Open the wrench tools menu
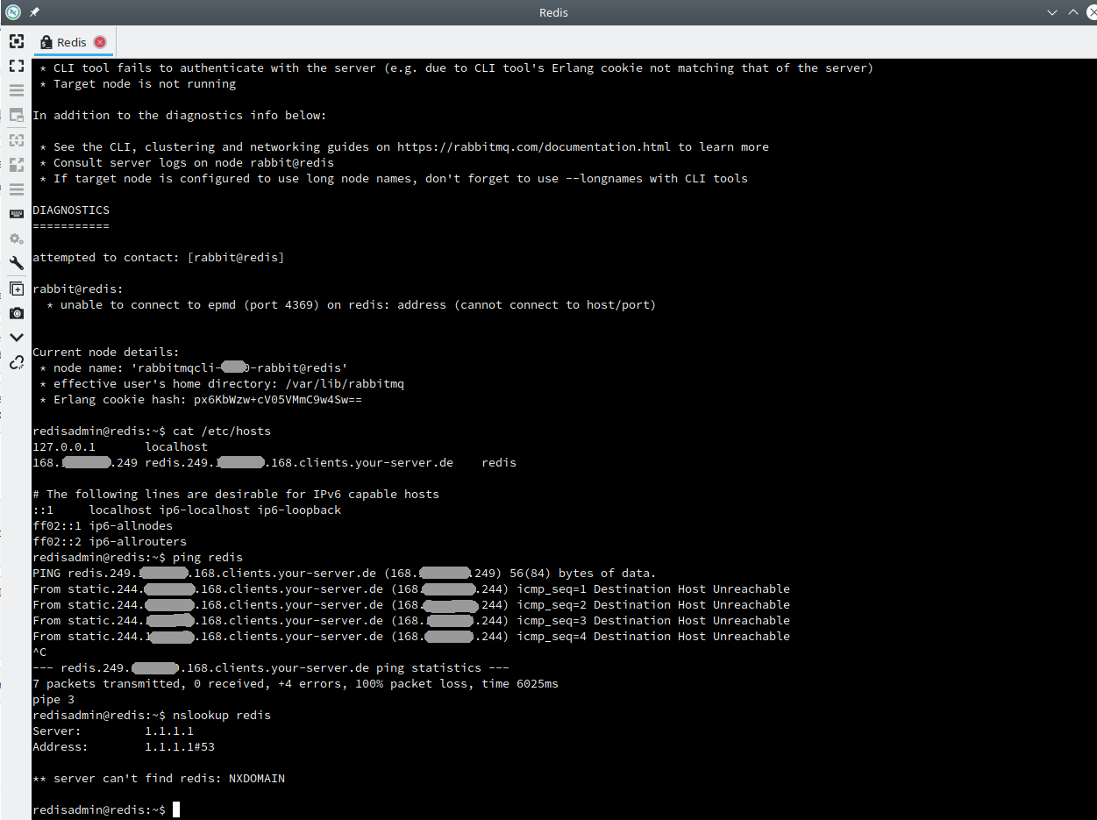Image resolution: width=1097 pixels, height=820 pixels. tap(16, 263)
